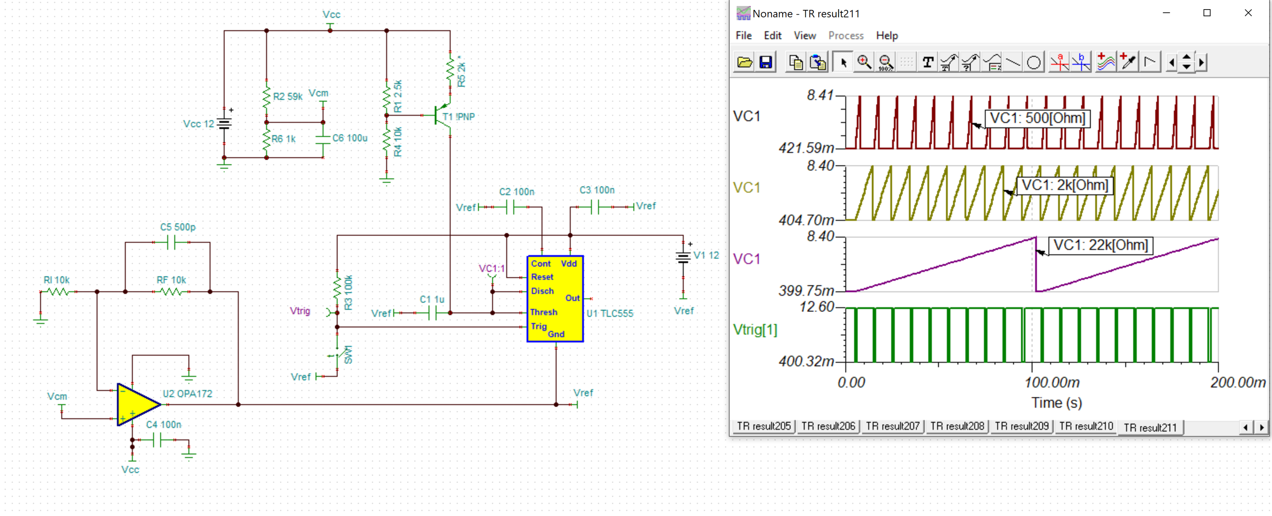Select the Text annotation tool
Screen dimensions: 1272x516
point(928,62)
